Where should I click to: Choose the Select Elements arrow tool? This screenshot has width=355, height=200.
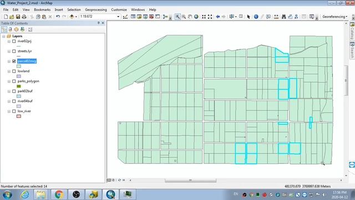(x=248, y=17)
